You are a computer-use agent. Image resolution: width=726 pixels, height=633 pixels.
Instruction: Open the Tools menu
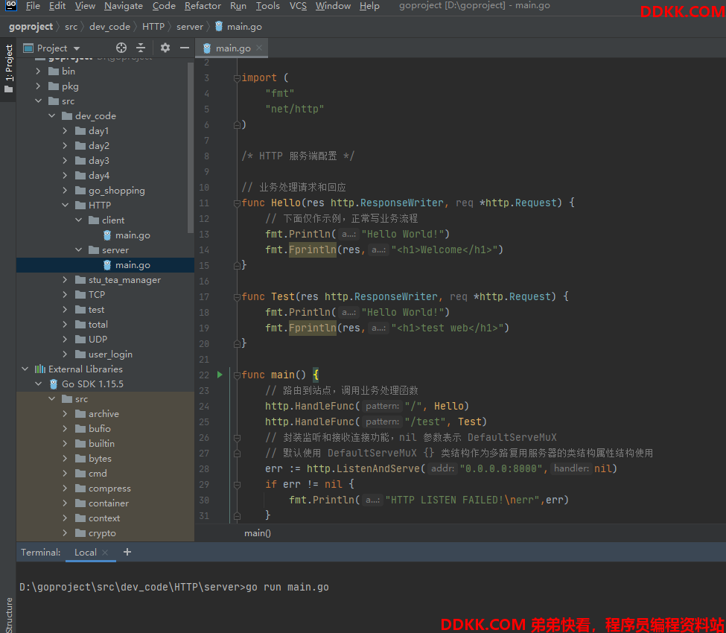tap(267, 5)
